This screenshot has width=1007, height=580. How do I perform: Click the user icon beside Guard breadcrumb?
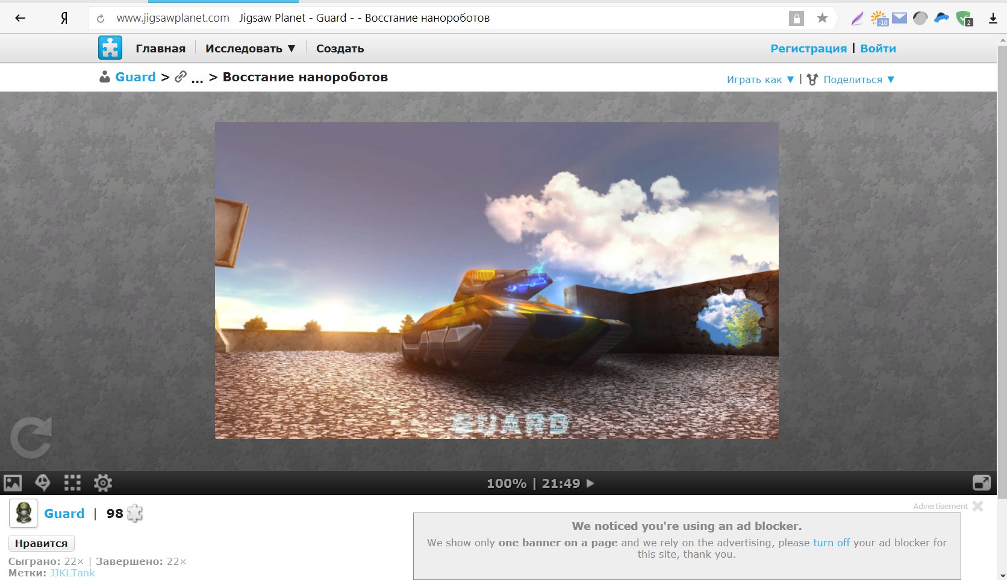(105, 76)
